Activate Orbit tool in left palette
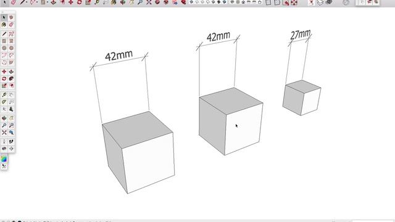This screenshot has width=395, height=222. point(4,118)
